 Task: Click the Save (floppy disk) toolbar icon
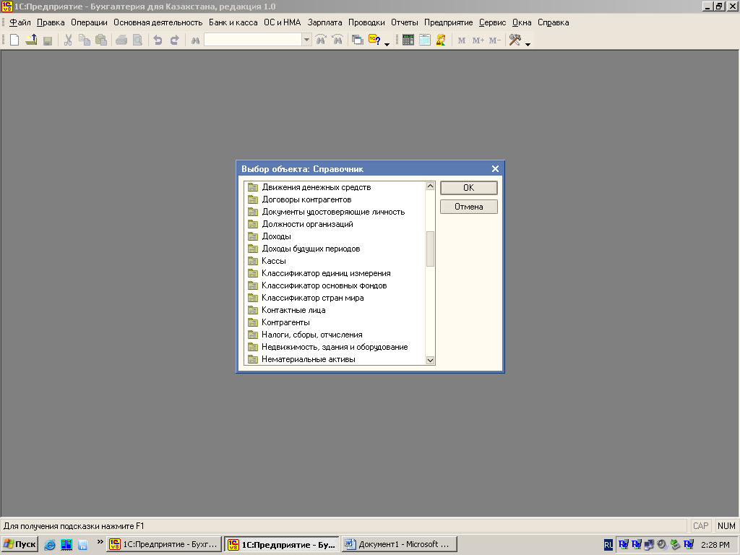[47, 40]
